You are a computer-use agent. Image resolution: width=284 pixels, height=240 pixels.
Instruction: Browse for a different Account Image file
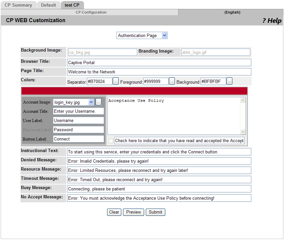98,102
